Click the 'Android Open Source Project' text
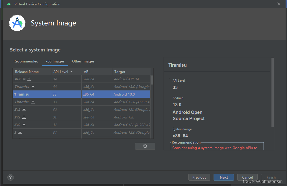Screen dimensions: 287x186 [x=188, y=115]
